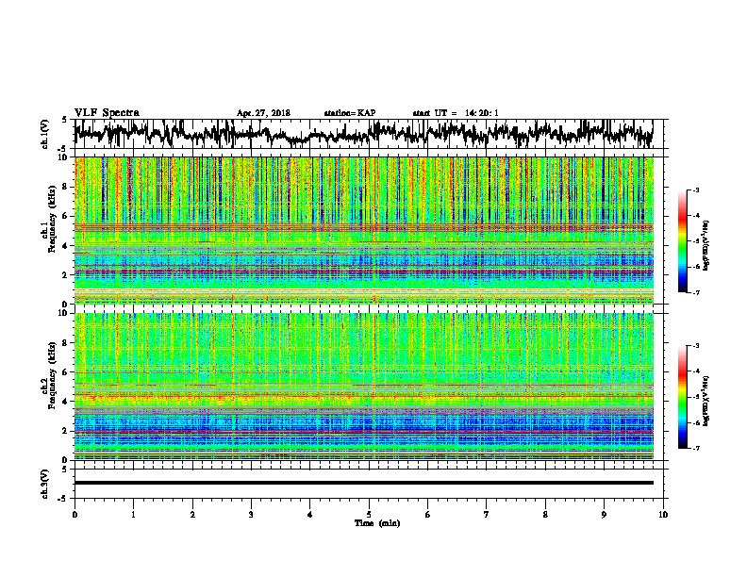The width and height of the screenshot is (747, 577).
Task: Select the "start UT = 14:20:1" header text
Action: click(456, 113)
